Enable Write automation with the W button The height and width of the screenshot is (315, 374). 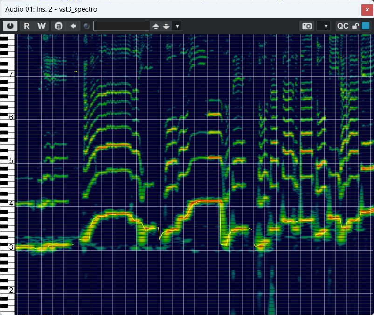point(42,26)
